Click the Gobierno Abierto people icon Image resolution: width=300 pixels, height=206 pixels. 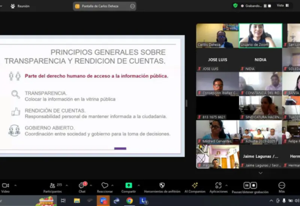14,130
